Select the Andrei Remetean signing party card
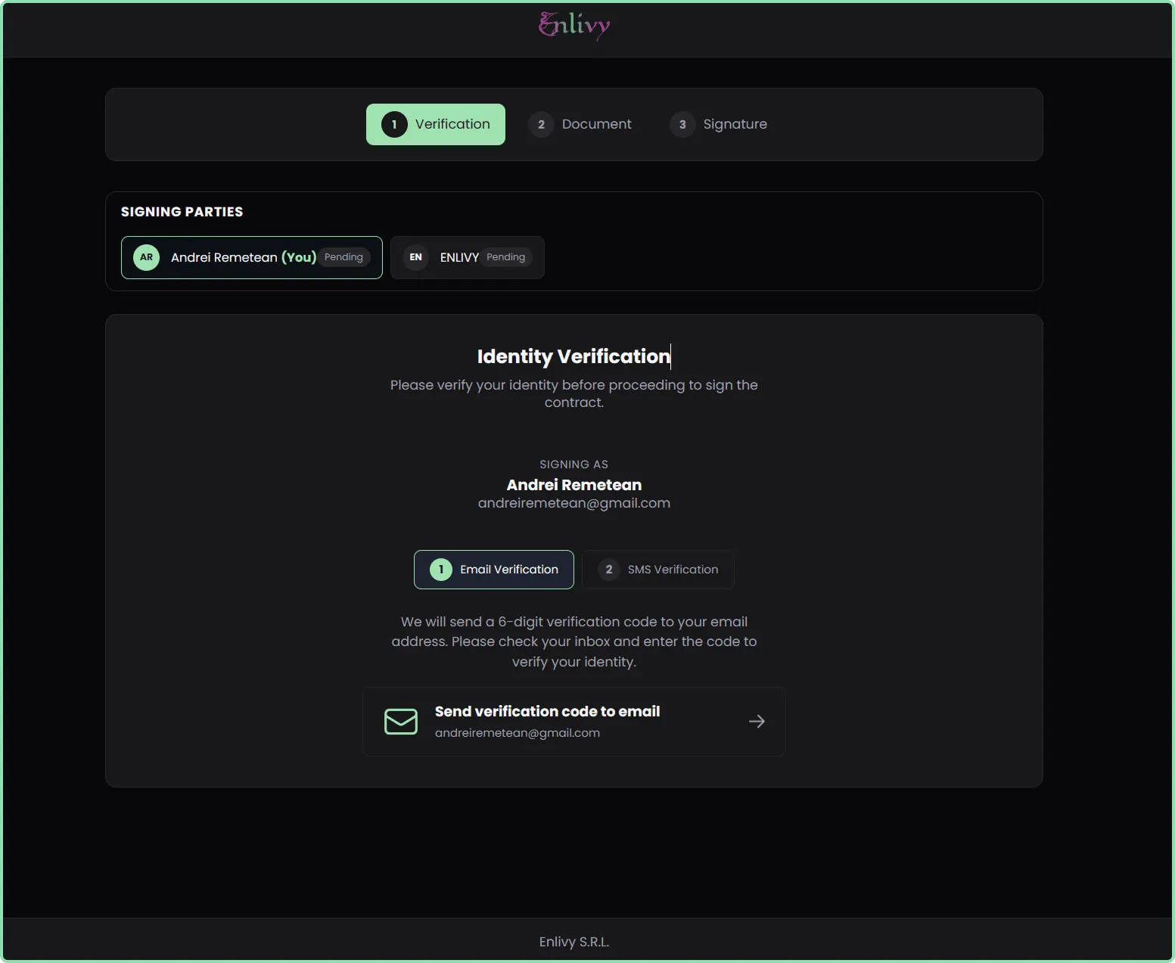The image size is (1175, 963). [252, 257]
